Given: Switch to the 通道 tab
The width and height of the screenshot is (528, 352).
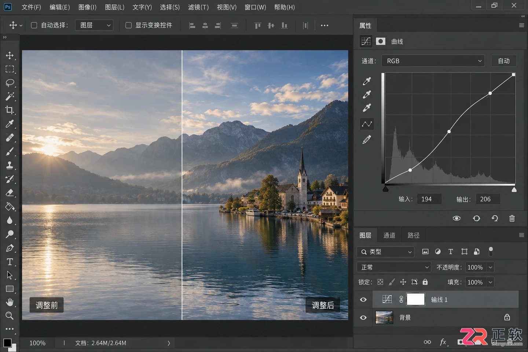Looking at the screenshot, I should click(389, 235).
